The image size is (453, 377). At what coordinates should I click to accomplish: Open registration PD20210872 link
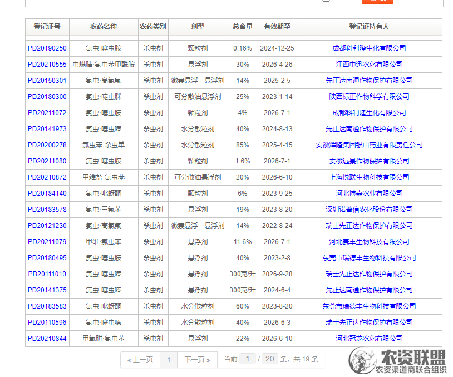47,177
